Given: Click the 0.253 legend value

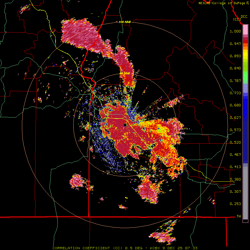Looking at the screenshot, I should click(x=235, y=204).
